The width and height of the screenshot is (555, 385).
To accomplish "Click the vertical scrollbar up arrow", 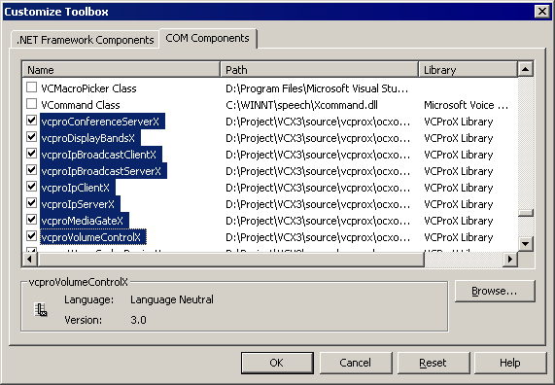I will pos(525,69).
